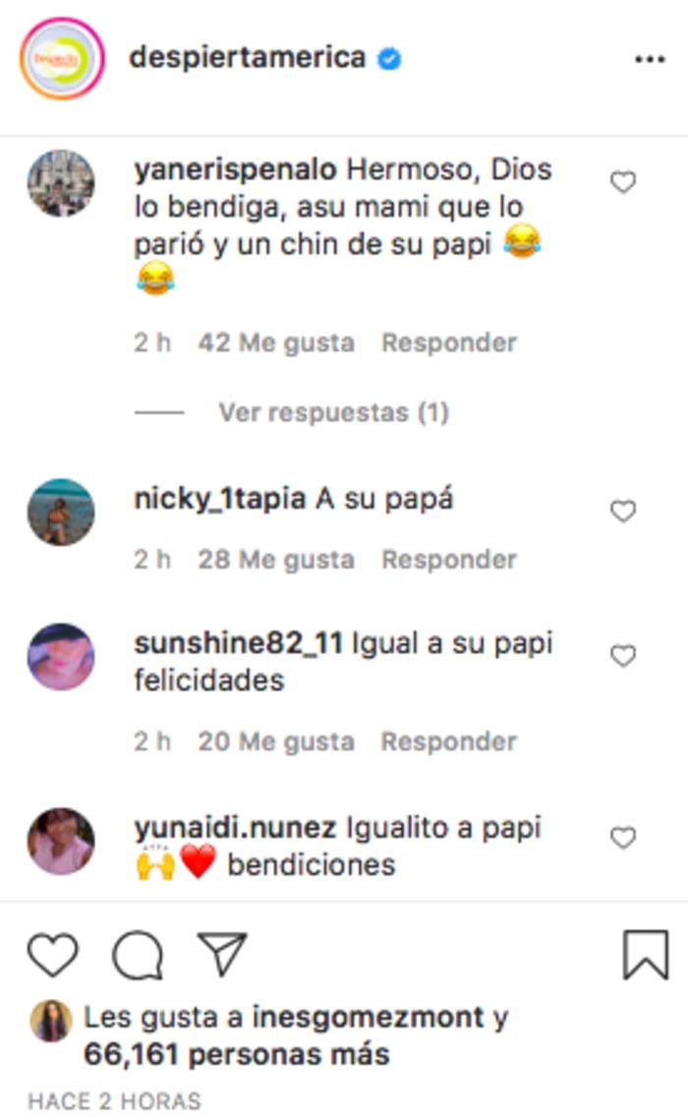The image size is (688, 1117).
Task: Reply to sunshine82_11's comment
Action: 449,741
